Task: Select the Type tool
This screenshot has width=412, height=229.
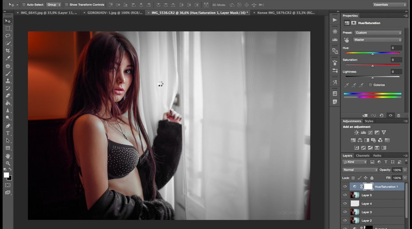Action: coord(8,133)
